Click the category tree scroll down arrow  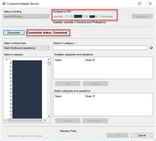tap(49, 116)
